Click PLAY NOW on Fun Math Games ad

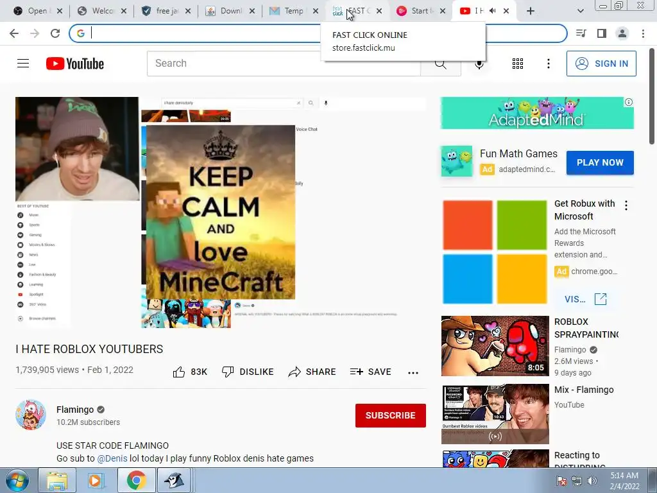pyautogui.click(x=600, y=162)
